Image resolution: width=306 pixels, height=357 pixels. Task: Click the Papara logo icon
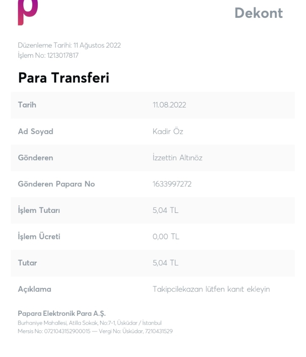click(x=28, y=12)
